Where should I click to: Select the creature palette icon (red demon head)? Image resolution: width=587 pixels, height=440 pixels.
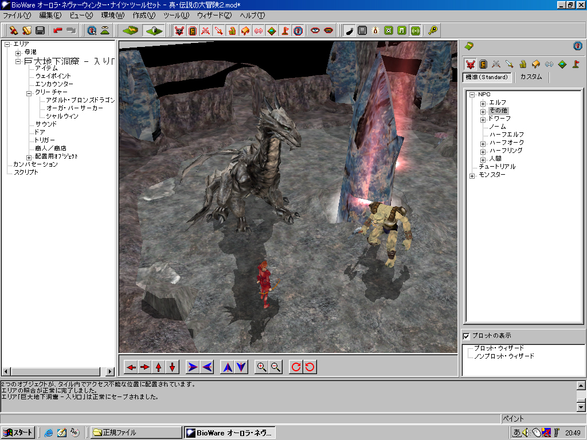coord(470,64)
